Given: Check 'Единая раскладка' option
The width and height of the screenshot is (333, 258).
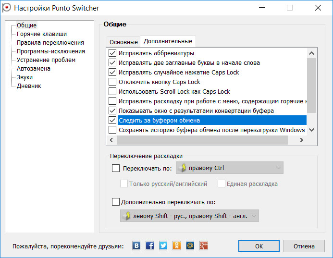Looking at the screenshot, I should pyautogui.click(x=222, y=184).
